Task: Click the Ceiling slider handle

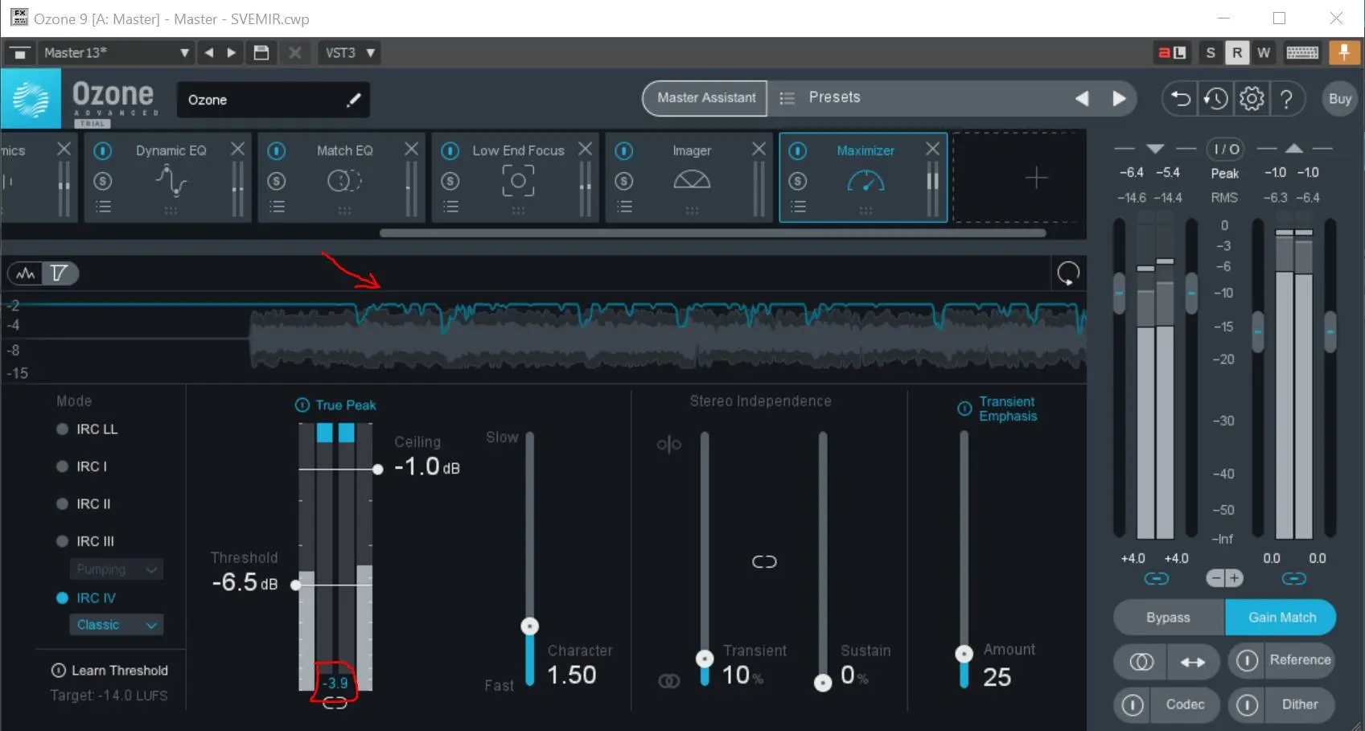Action: point(377,469)
